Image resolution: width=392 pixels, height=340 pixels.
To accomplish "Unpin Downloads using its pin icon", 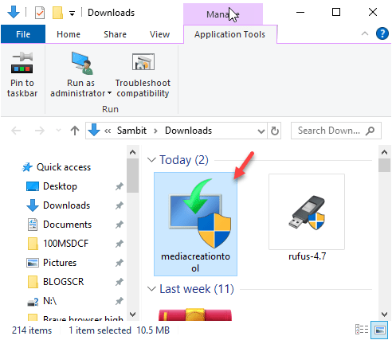I will pos(120,205).
